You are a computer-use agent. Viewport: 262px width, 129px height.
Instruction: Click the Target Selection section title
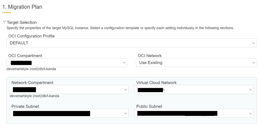(22, 22)
